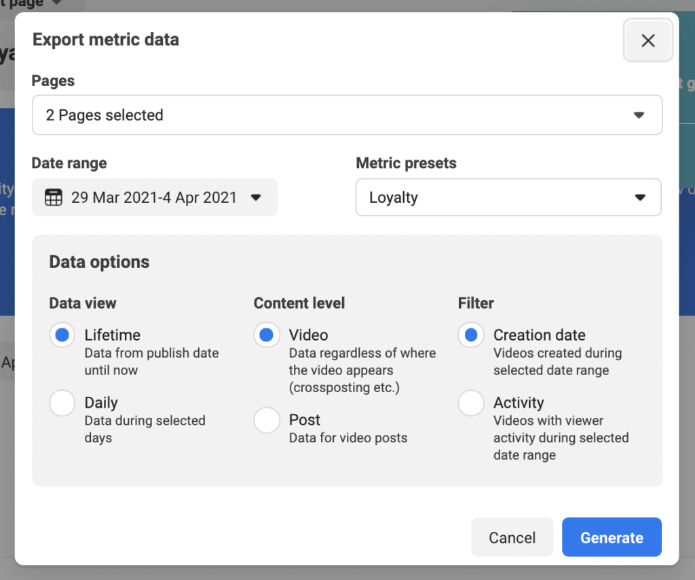Click the arrow beside the date range
This screenshot has height=580, width=695.
(256, 197)
